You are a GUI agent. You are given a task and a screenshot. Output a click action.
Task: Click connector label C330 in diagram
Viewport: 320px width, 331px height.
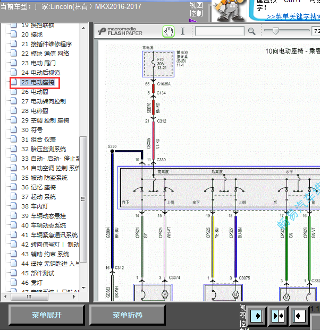161,160
